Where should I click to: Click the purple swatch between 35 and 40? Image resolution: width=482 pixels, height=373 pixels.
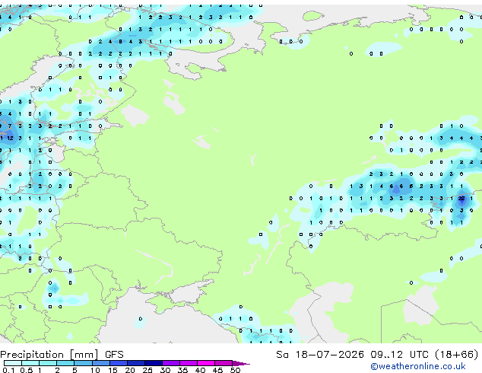(188, 363)
